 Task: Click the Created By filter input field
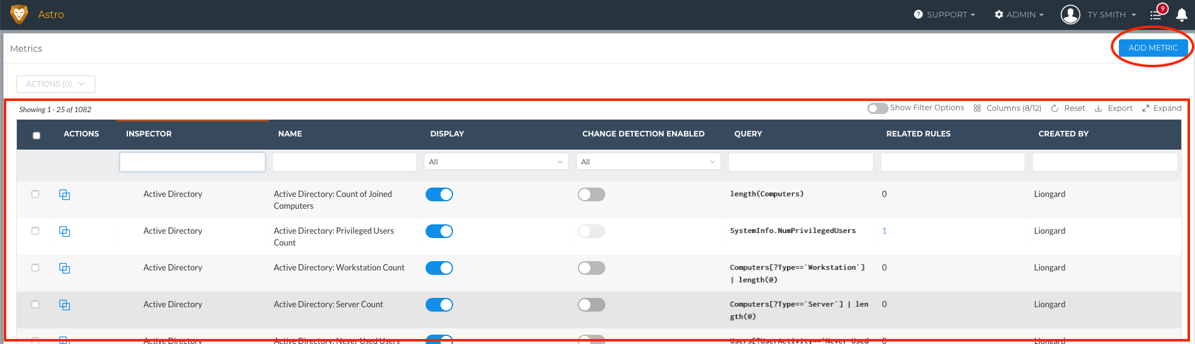(x=1105, y=162)
